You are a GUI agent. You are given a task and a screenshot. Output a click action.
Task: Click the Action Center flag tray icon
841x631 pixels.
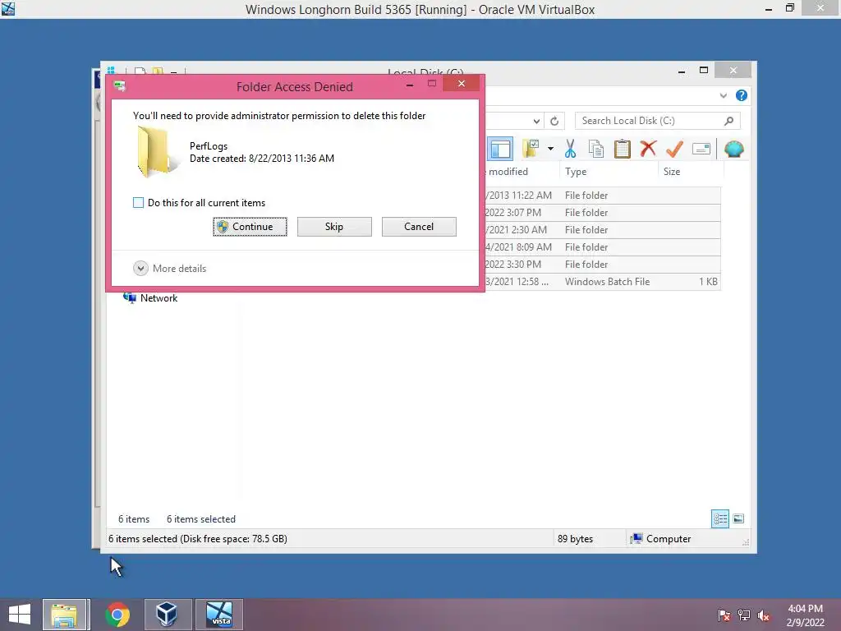tap(724, 615)
